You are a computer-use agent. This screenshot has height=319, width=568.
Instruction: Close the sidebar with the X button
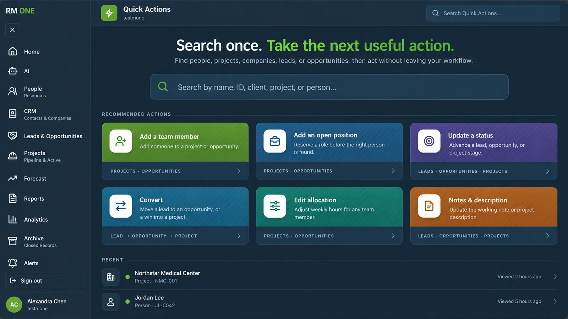coord(12,30)
